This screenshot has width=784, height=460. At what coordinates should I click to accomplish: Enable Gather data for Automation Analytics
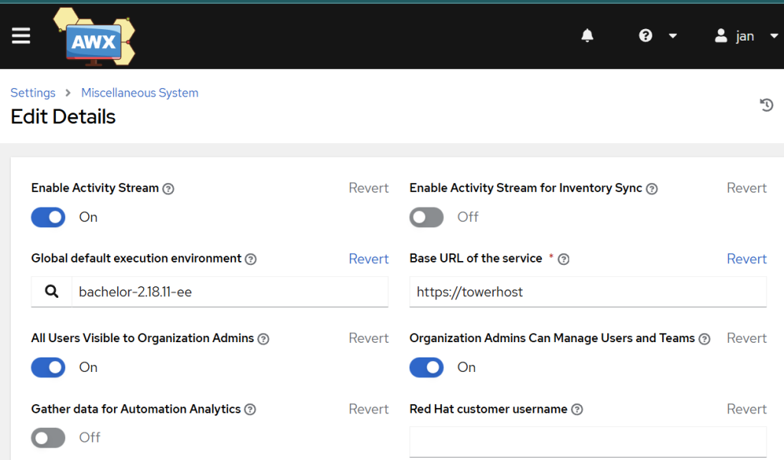pyautogui.click(x=47, y=437)
